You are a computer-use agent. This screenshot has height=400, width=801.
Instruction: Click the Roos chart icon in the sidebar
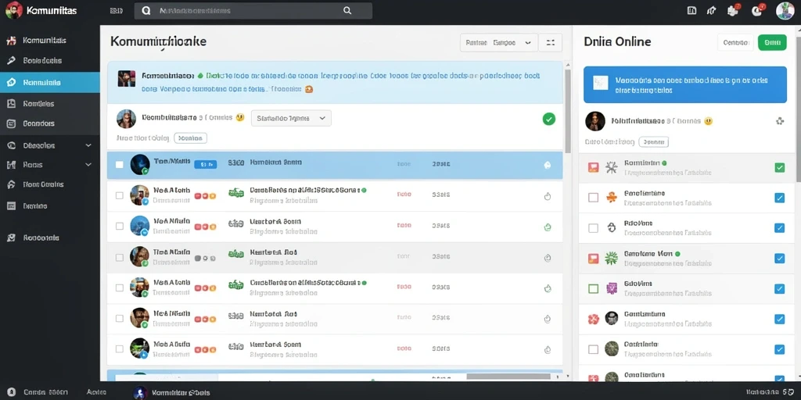pyautogui.click(x=12, y=165)
